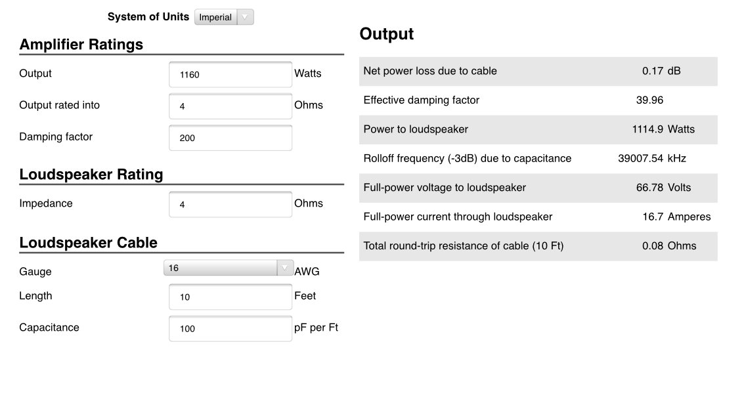Focus the Capacitance pF per Ft field

pyautogui.click(x=230, y=329)
